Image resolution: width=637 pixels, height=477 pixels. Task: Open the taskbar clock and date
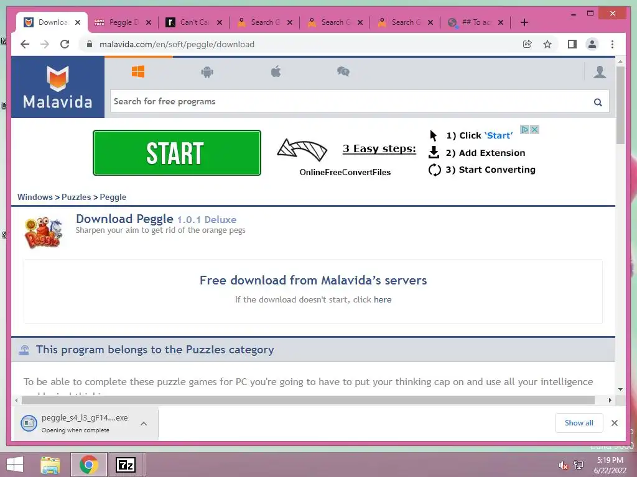(x=610, y=465)
